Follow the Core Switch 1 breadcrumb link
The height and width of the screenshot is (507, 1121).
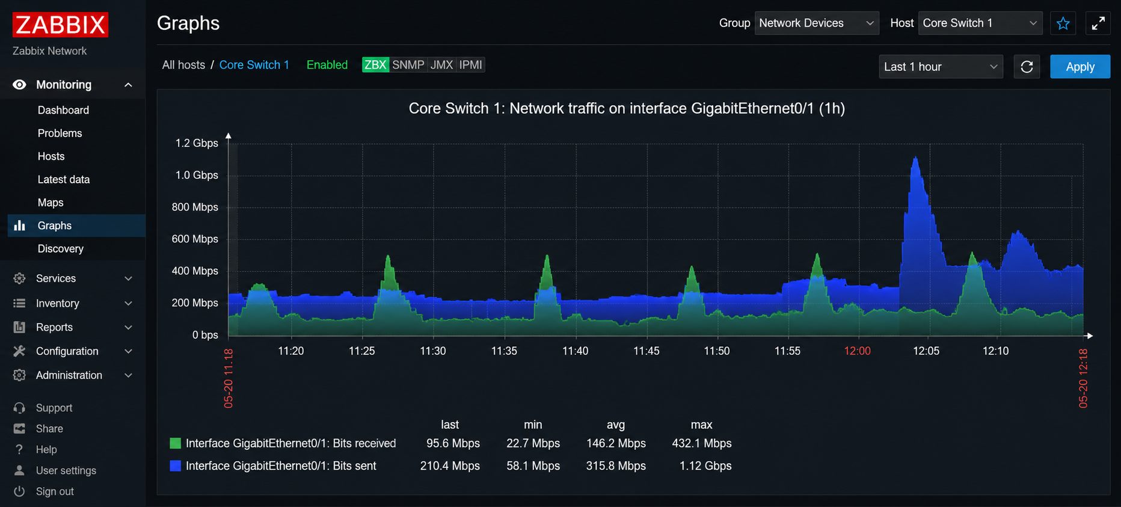pos(254,65)
